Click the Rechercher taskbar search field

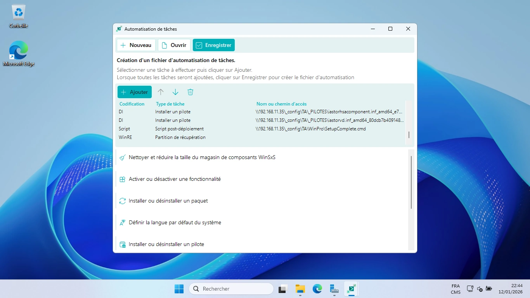(231, 289)
